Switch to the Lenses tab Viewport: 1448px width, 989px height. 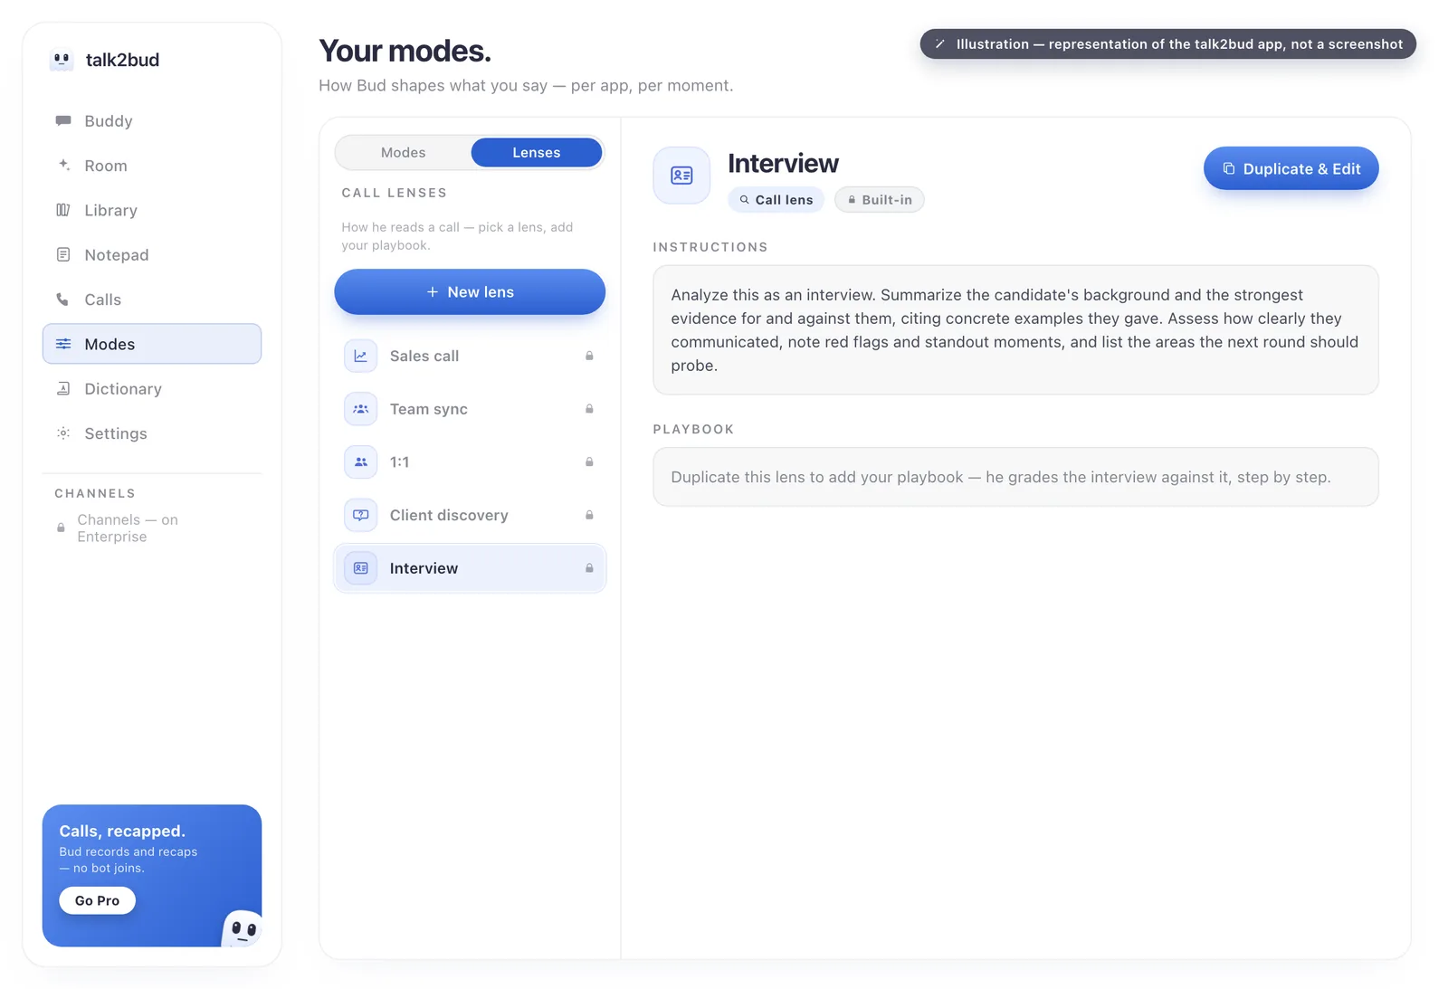[537, 152]
